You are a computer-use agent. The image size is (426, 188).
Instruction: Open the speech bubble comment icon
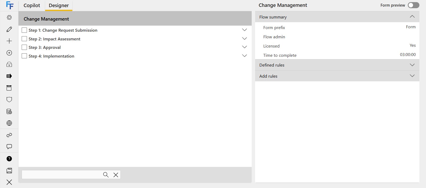tap(9, 147)
